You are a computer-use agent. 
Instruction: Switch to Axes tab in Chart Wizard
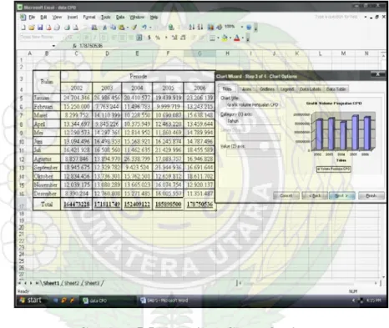coord(246,89)
